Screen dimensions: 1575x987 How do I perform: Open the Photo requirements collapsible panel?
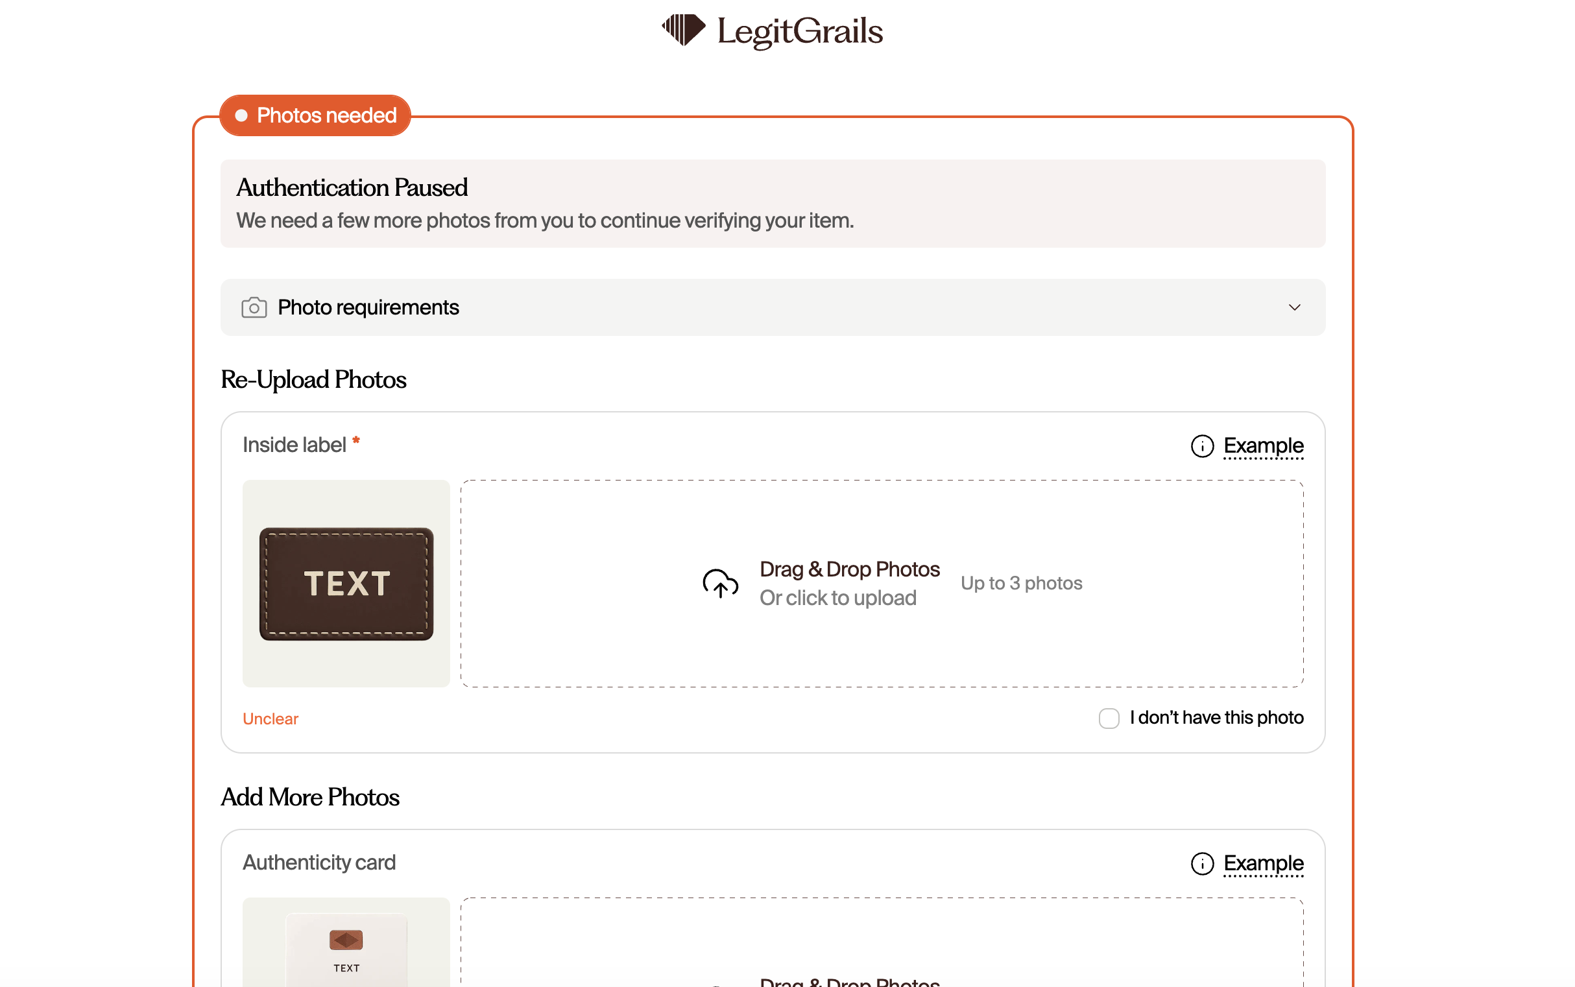(773, 307)
